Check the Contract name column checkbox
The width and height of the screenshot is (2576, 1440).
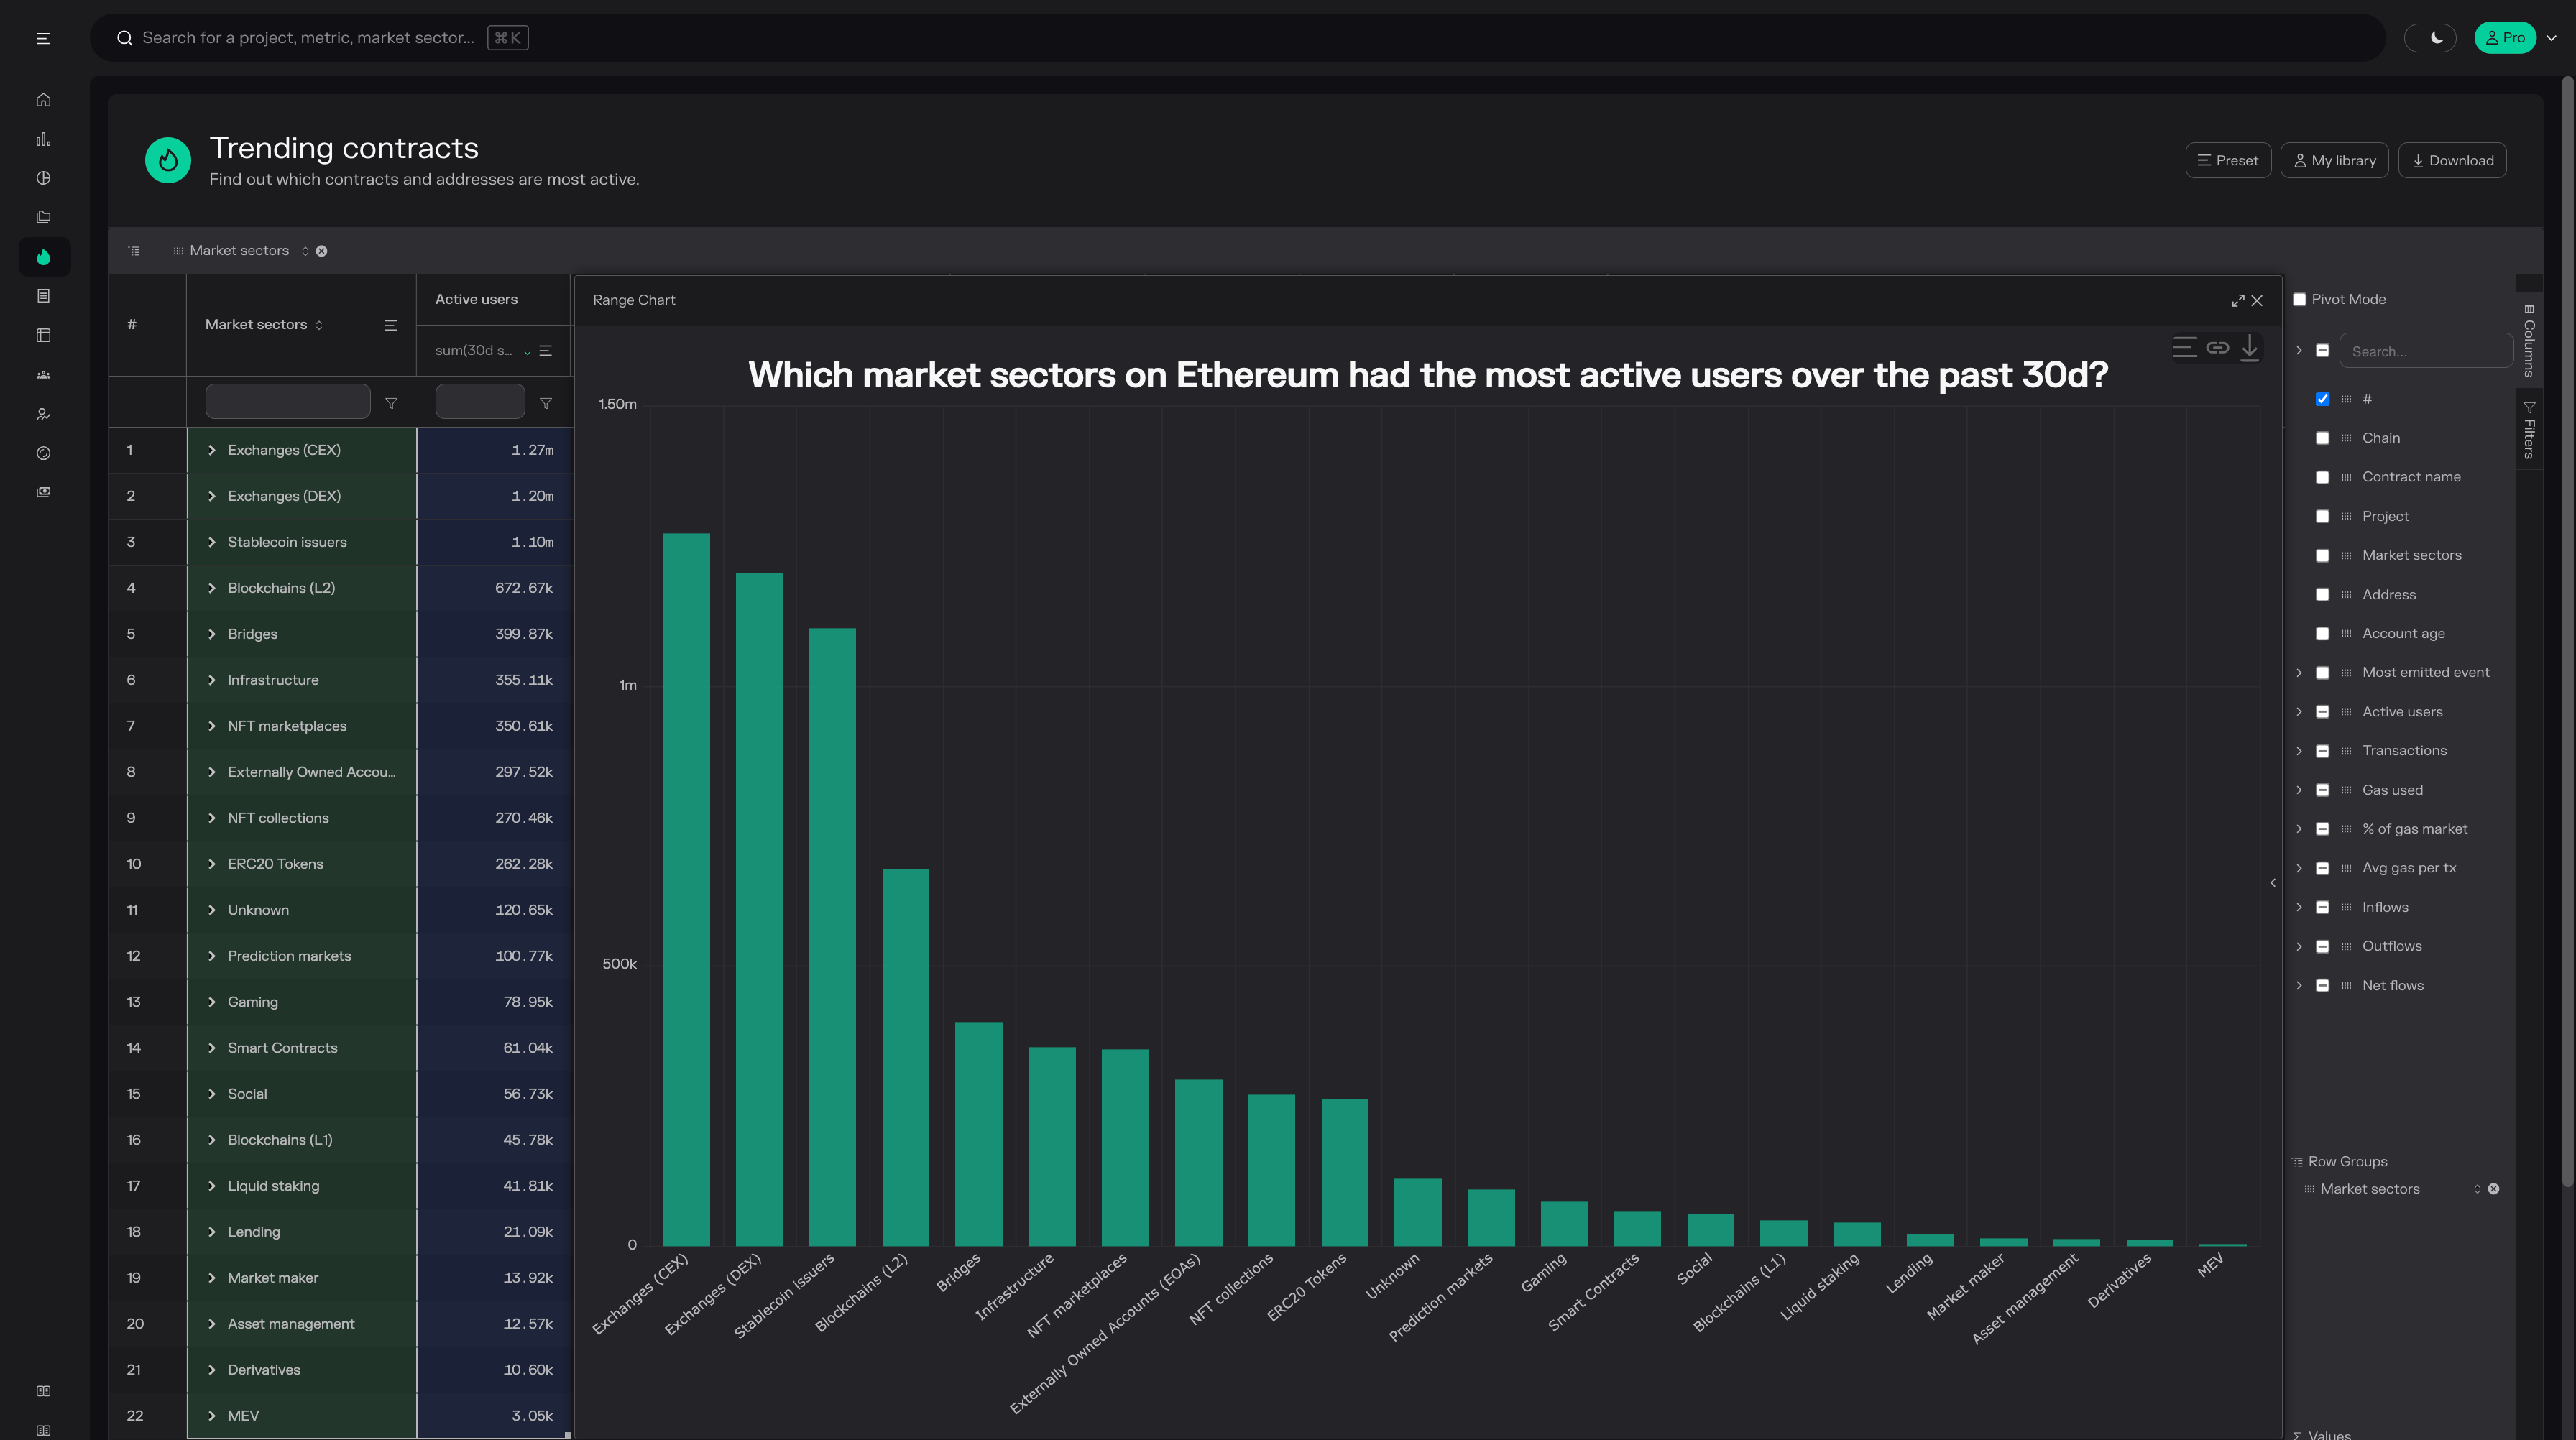(2323, 477)
